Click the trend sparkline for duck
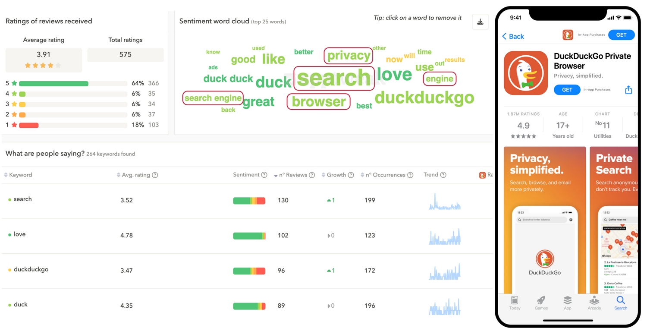Viewport: 647px width, 334px height. (445, 306)
